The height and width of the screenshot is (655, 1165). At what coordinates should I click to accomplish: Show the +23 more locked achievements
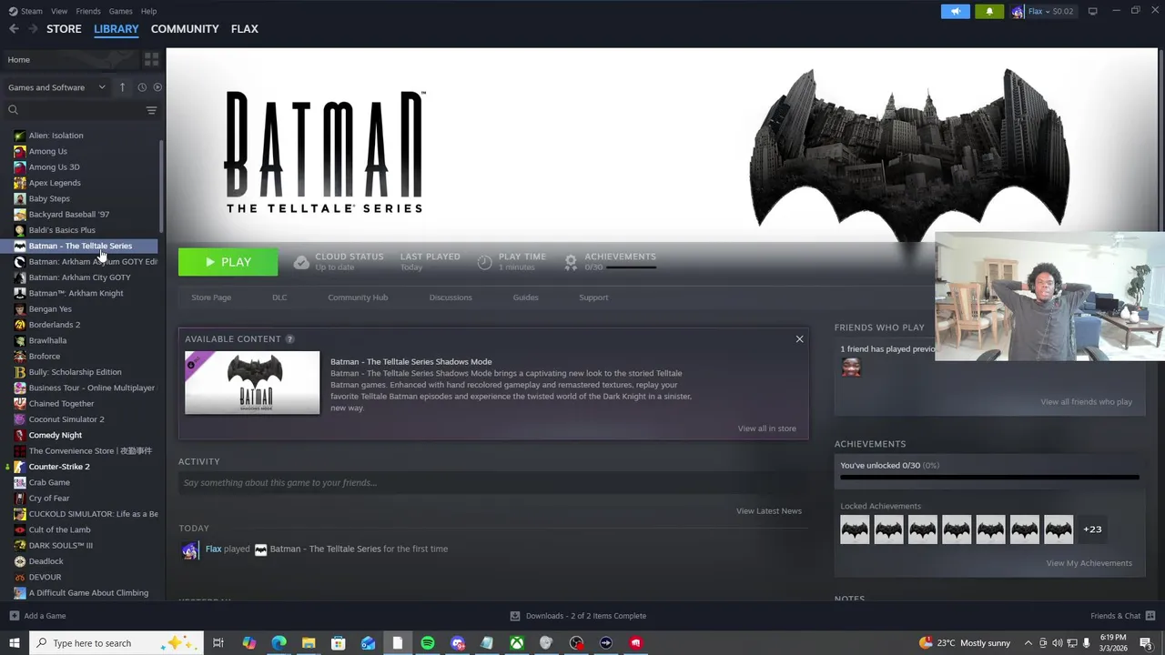tap(1092, 529)
